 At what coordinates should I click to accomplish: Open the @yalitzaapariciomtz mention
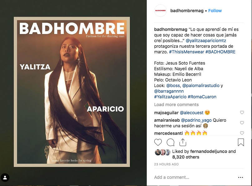(x=206, y=41)
